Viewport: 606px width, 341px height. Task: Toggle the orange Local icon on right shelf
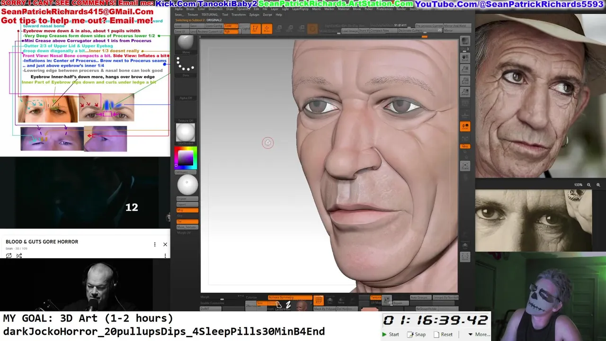pyautogui.click(x=465, y=126)
